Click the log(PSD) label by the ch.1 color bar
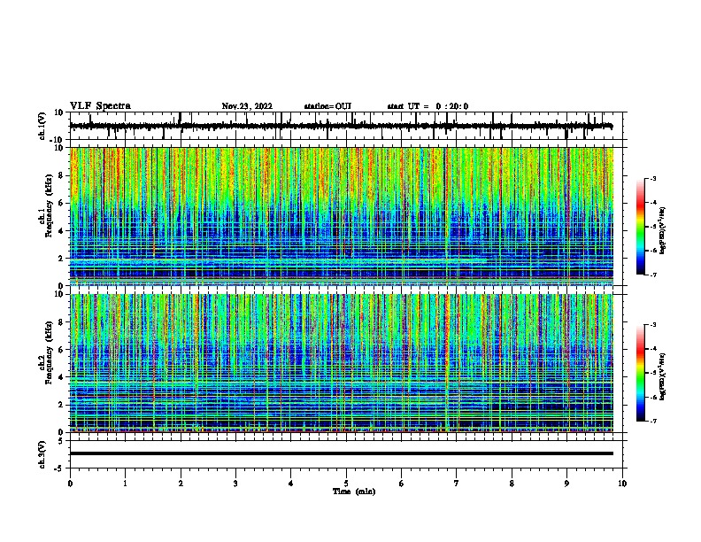Image resolution: width=701 pixels, height=542 pixels. (663, 230)
